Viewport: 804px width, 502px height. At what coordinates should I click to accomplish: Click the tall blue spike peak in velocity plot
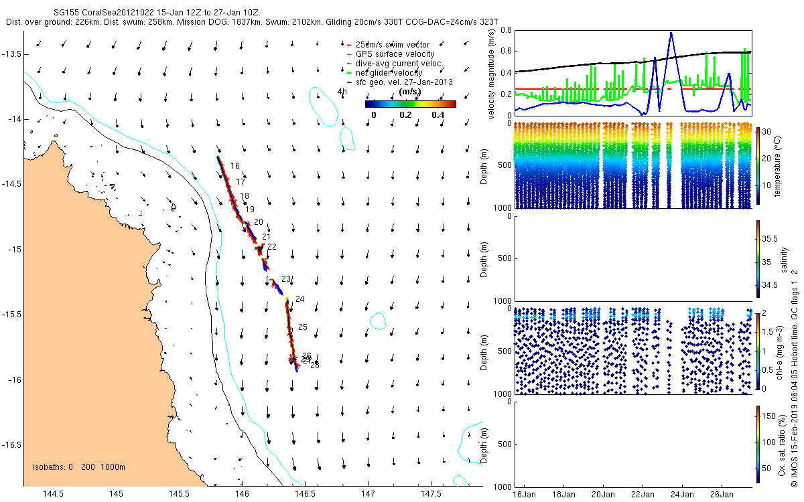(x=671, y=33)
